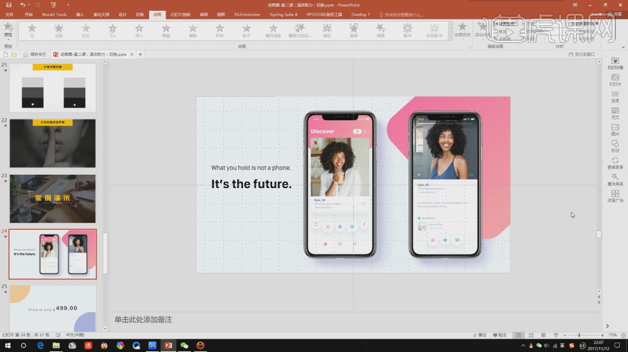Click the 目录 sidebar icon

615,96
